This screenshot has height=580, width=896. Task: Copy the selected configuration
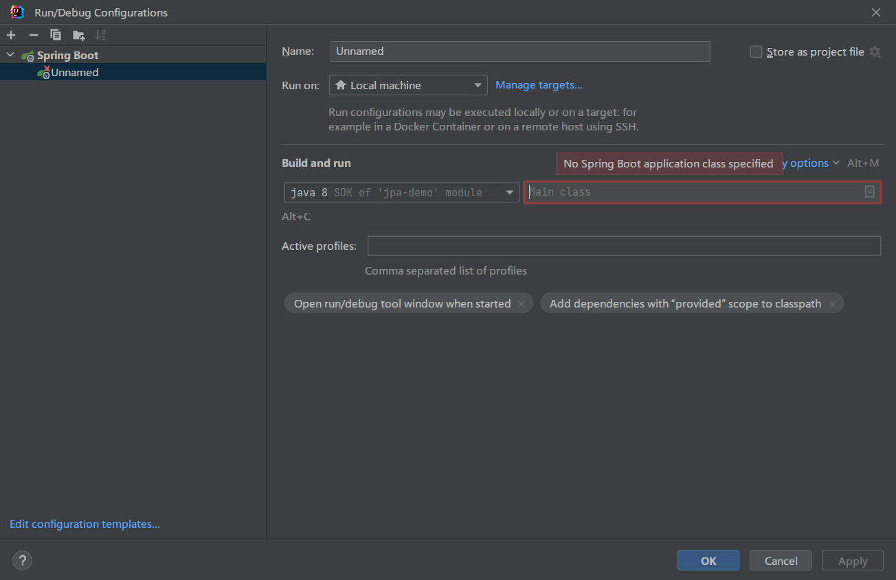pos(56,35)
